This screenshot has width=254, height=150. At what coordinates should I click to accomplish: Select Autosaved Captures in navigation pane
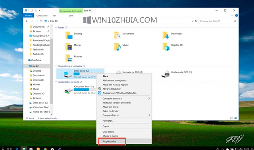coord(40,40)
